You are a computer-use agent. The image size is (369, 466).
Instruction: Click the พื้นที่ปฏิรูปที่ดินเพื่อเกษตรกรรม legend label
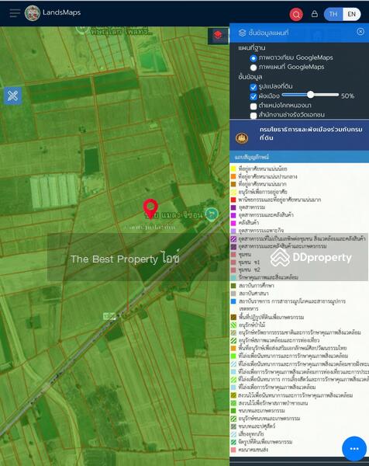click(x=271, y=317)
